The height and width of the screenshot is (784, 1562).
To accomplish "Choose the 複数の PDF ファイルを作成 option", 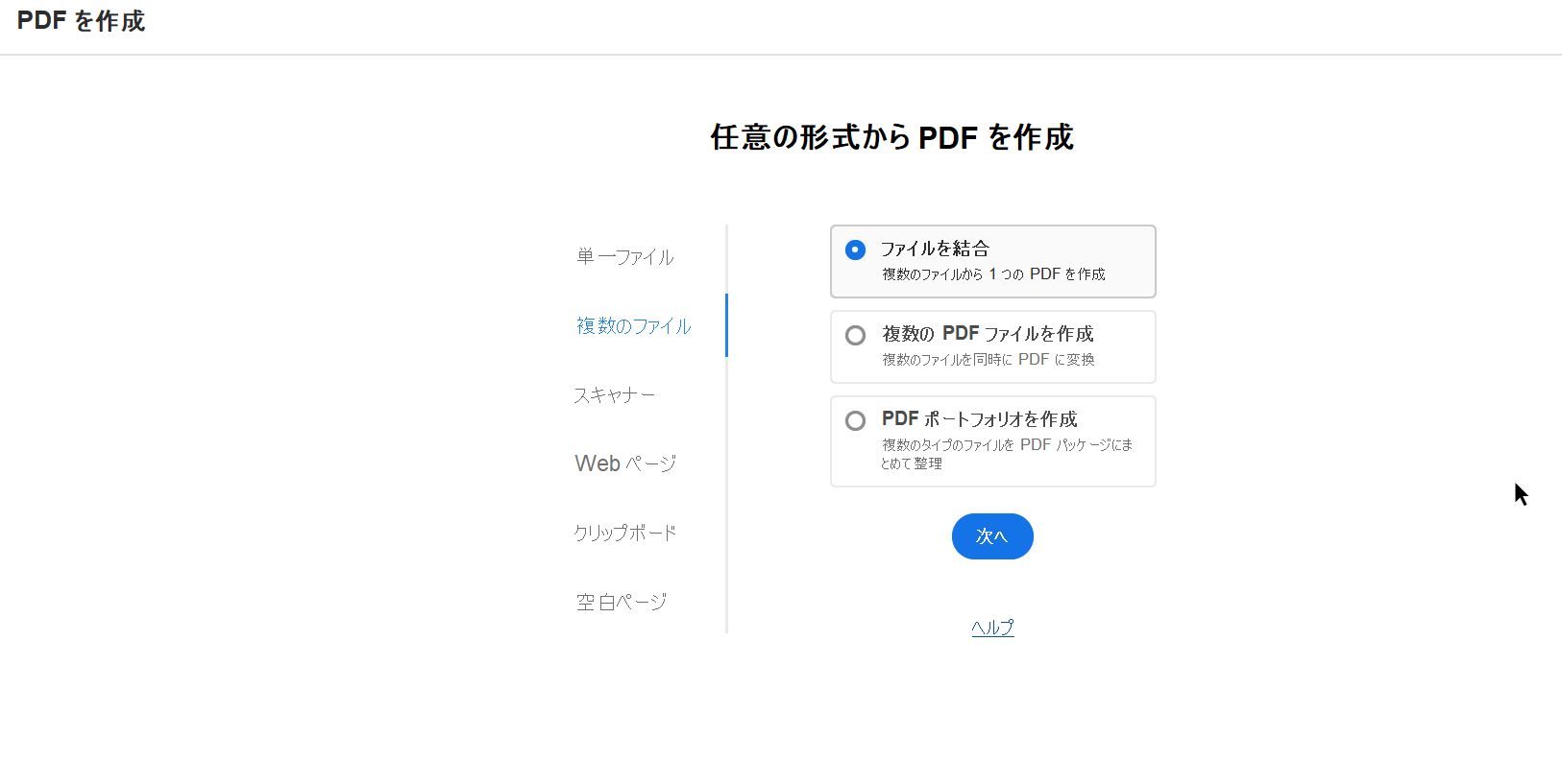I will point(855,335).
